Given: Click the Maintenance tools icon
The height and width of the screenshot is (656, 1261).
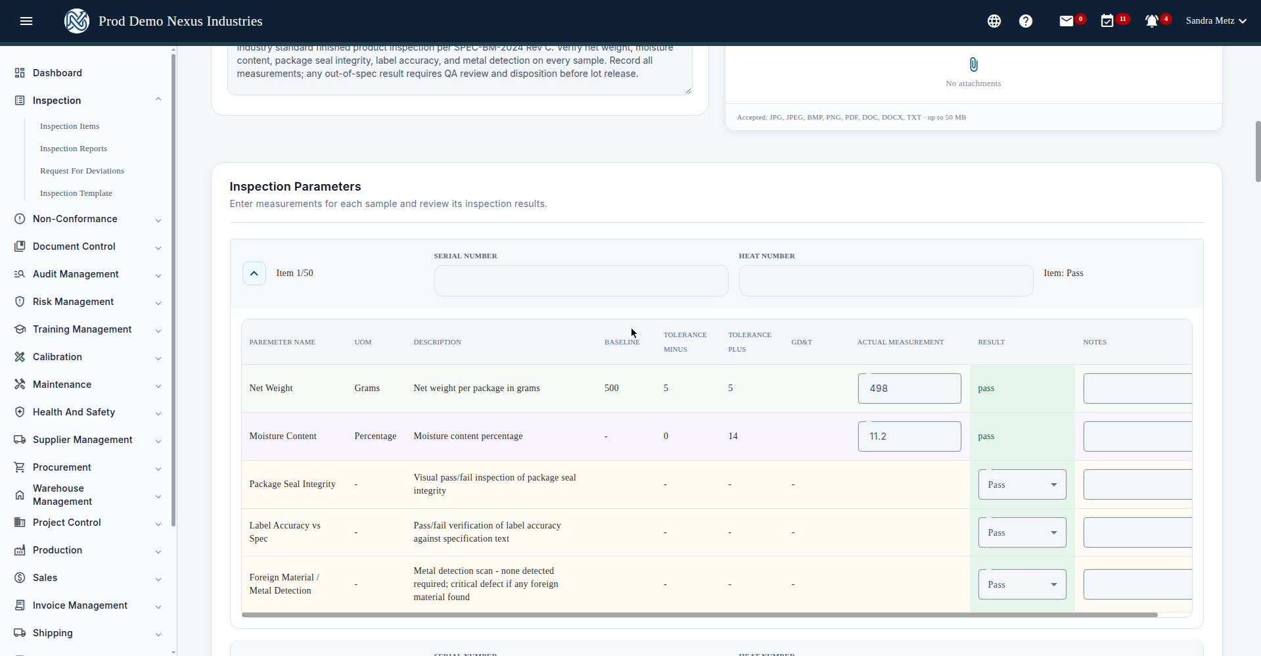Looking at the screenshot, I should click(x=20, y=385).
